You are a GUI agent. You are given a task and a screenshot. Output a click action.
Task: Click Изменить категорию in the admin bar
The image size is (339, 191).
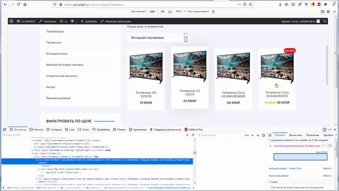[x=115, y=21]
